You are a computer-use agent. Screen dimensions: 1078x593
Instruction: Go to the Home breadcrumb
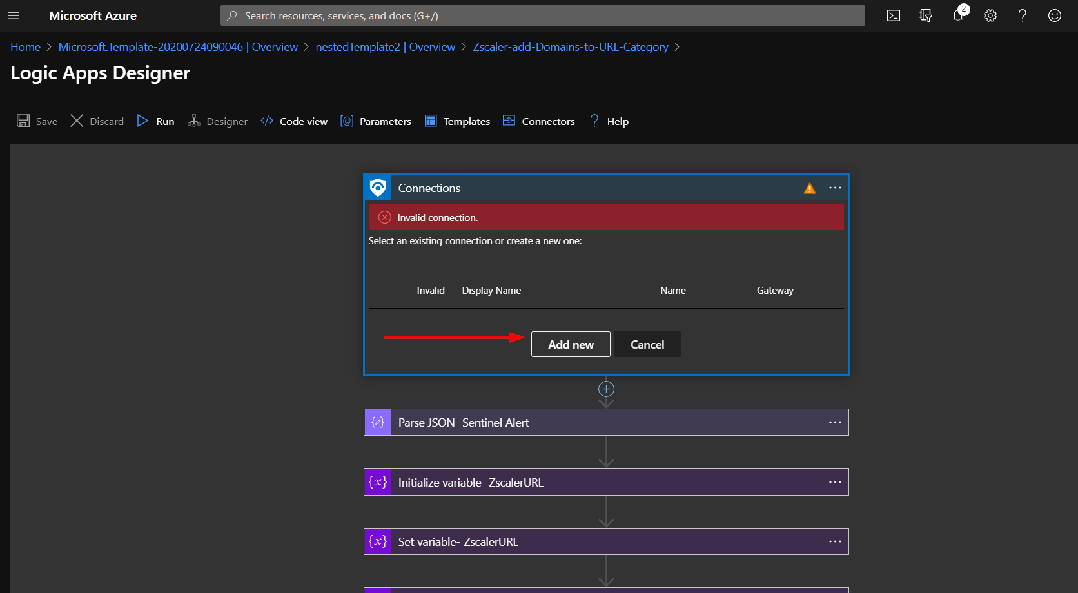(x=25, y=47)
